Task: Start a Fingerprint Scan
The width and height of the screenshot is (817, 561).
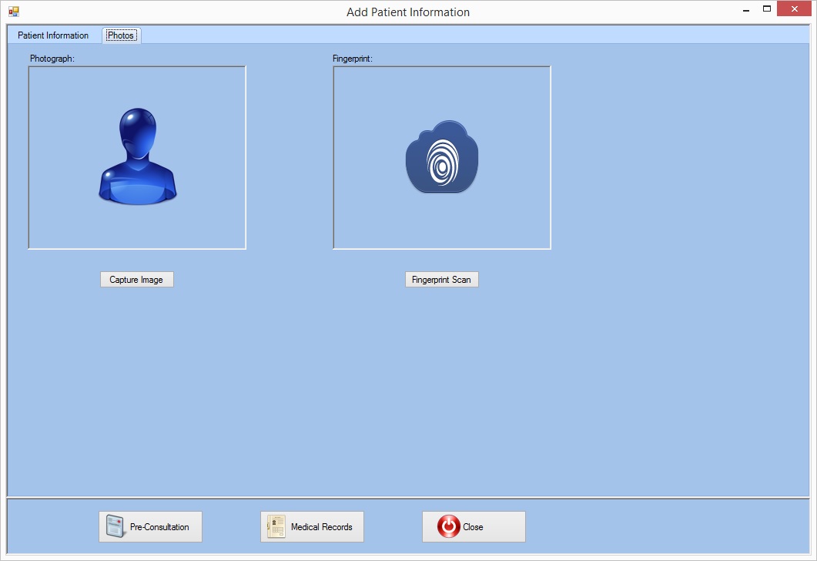Action: click(x=441, y=280)
